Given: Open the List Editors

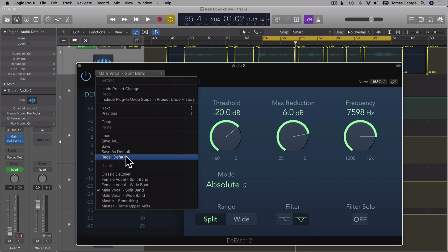Looking at the screenshot, I should [x=411, y=19].
